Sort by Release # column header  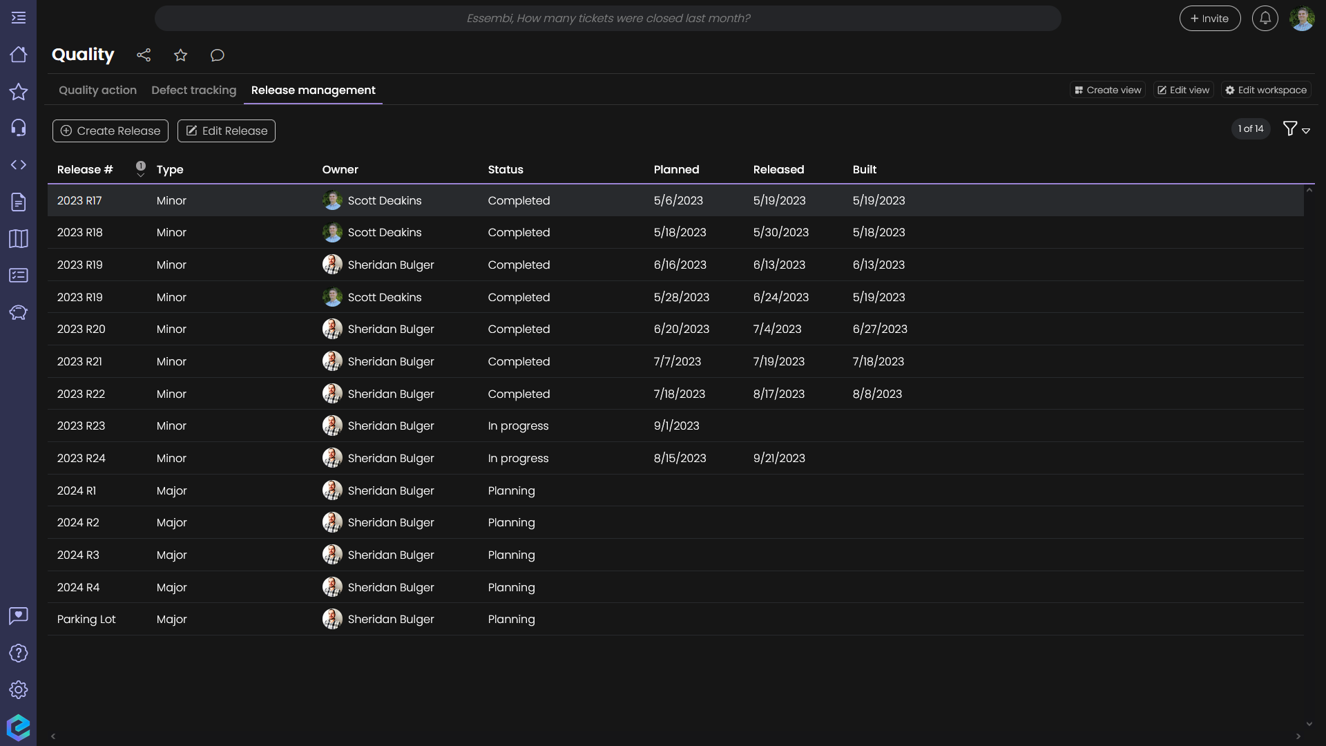pyautogui.click(x=85, y=169)
